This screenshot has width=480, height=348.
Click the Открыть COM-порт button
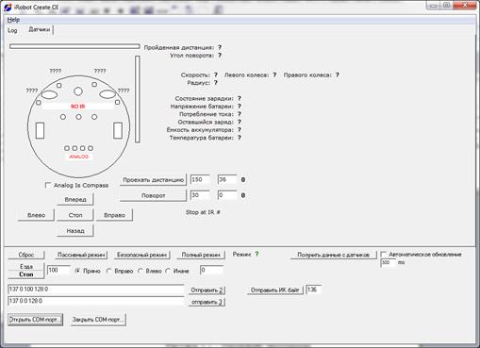point(35,320)
